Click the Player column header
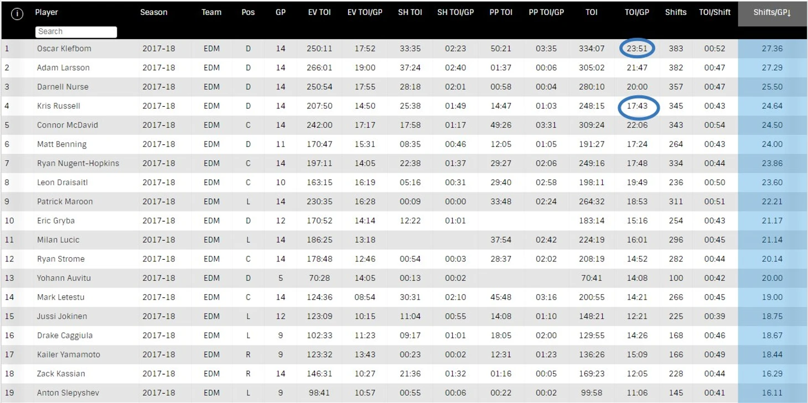 pos(46,12)
